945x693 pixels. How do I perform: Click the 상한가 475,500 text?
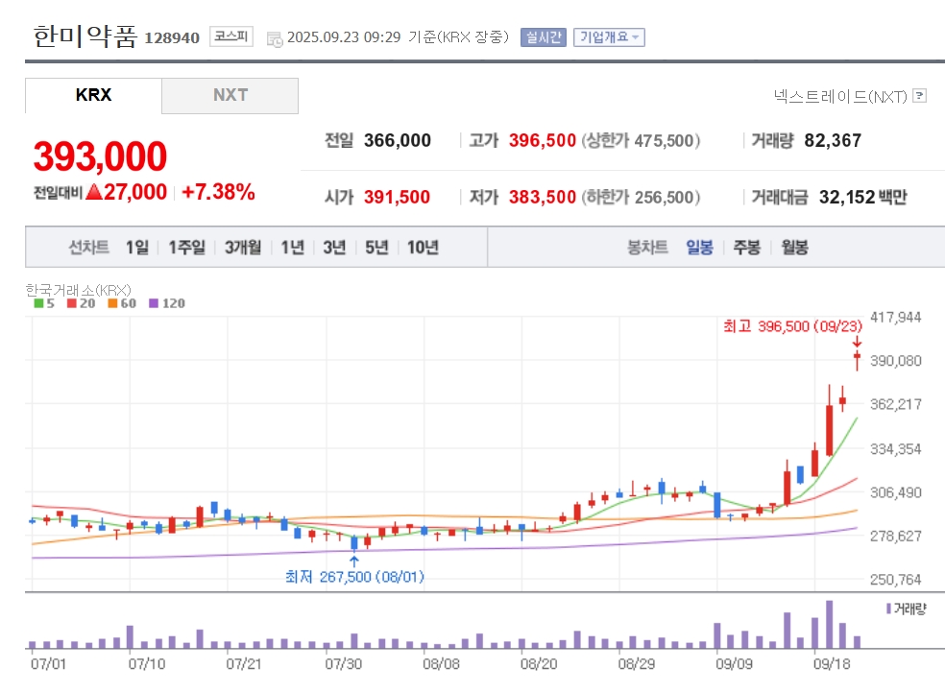point(641,140)
